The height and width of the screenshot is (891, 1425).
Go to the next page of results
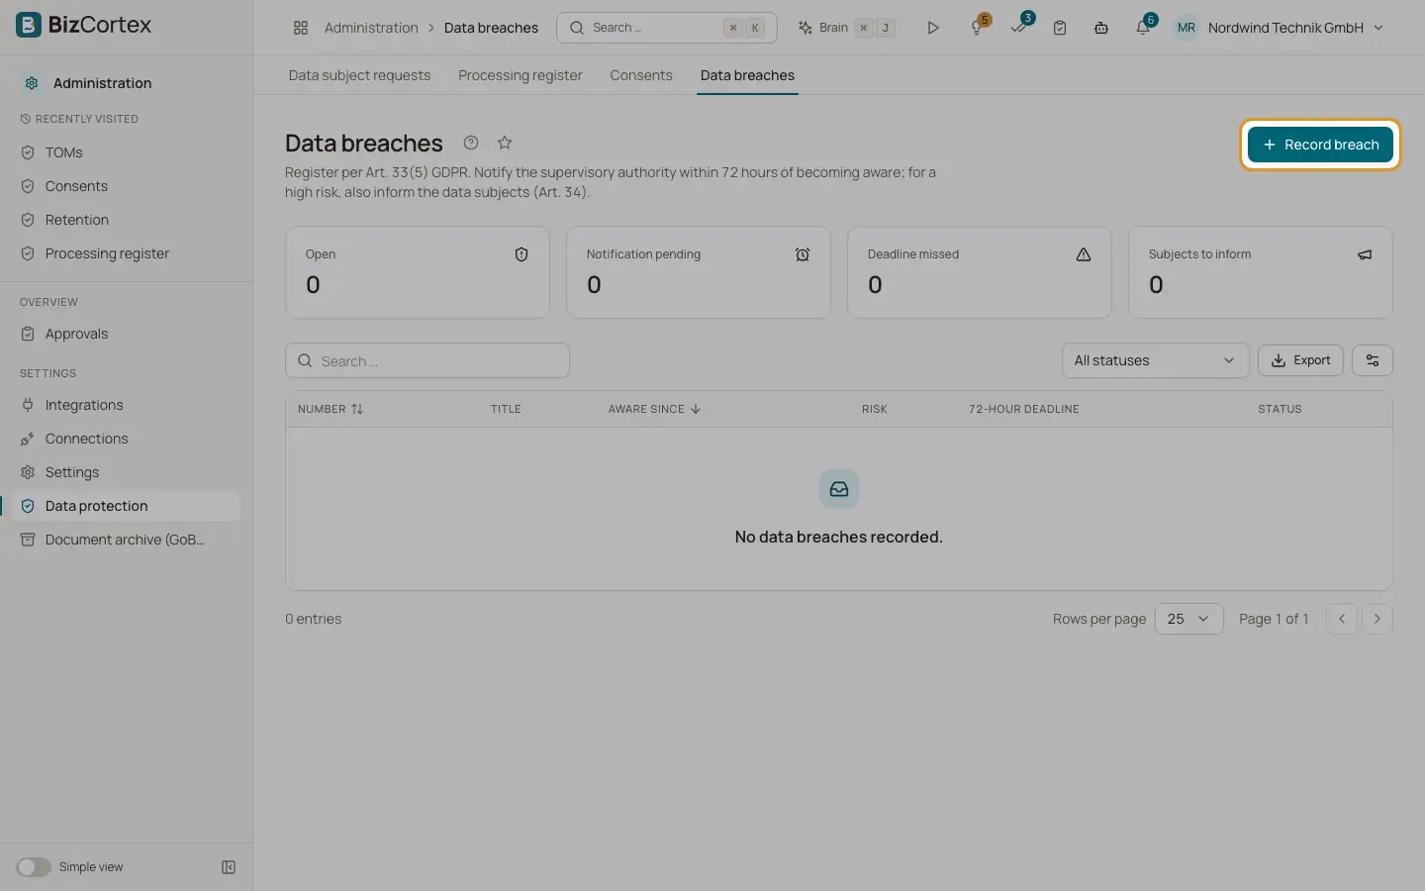point(1377,619)
